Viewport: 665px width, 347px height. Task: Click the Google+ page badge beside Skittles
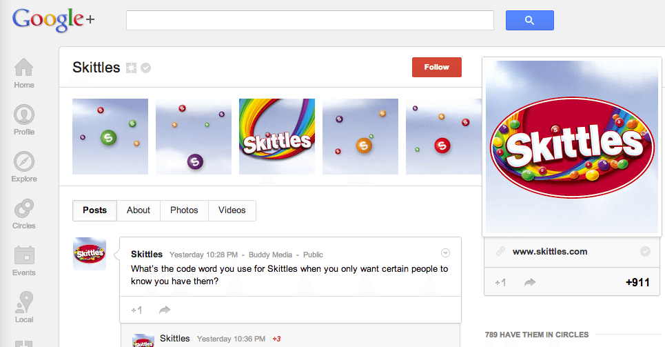(131, 68)
